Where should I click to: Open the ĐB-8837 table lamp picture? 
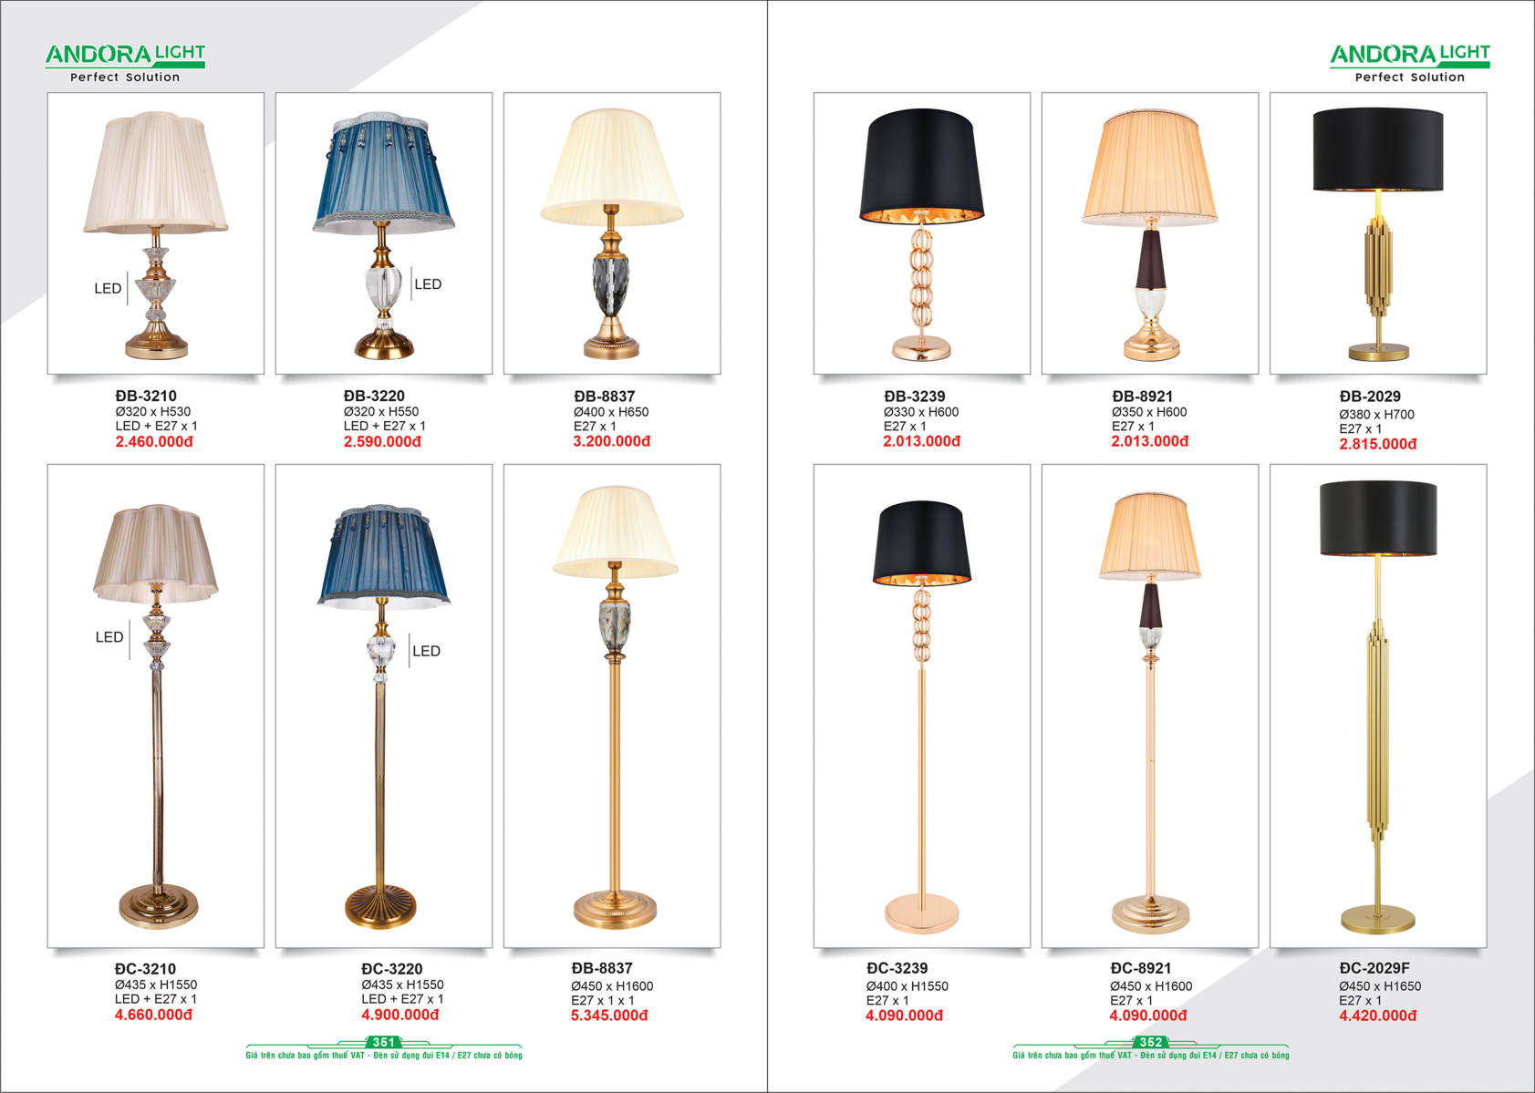612,233
